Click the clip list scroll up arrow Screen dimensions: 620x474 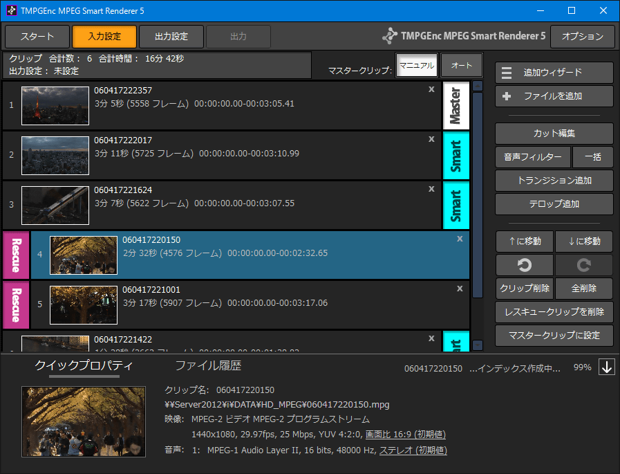point(478,86)
